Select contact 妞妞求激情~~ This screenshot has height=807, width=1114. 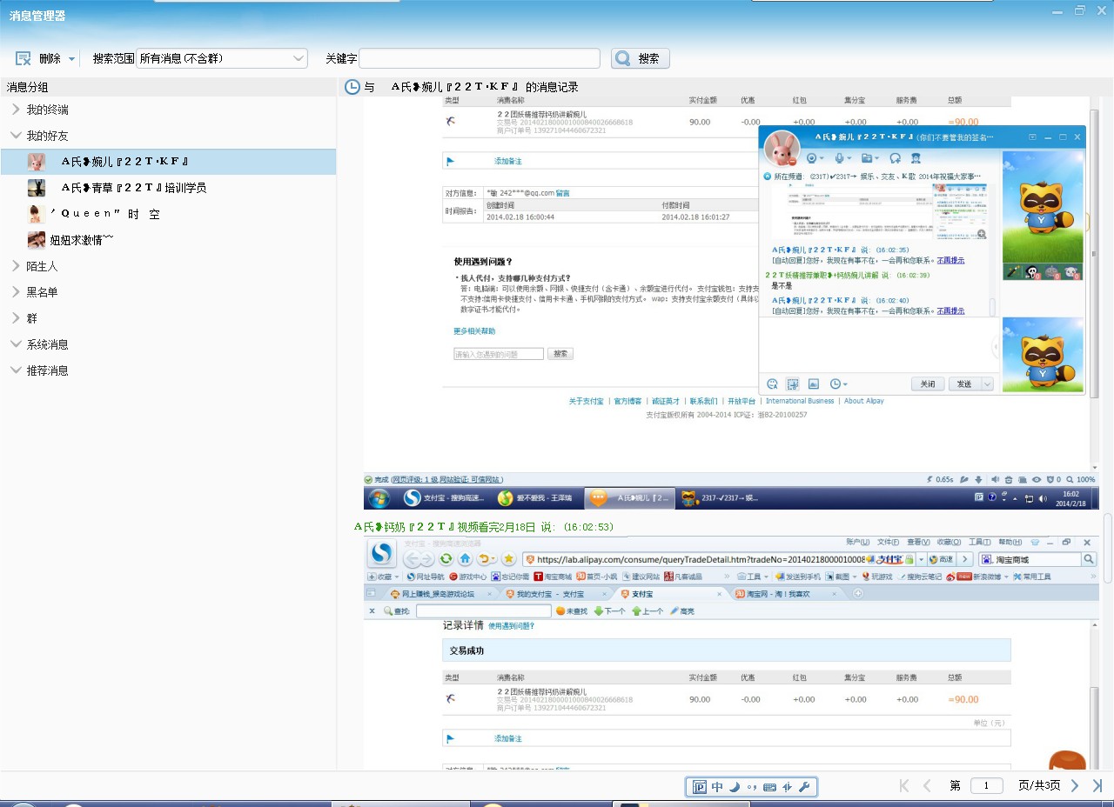168,240
